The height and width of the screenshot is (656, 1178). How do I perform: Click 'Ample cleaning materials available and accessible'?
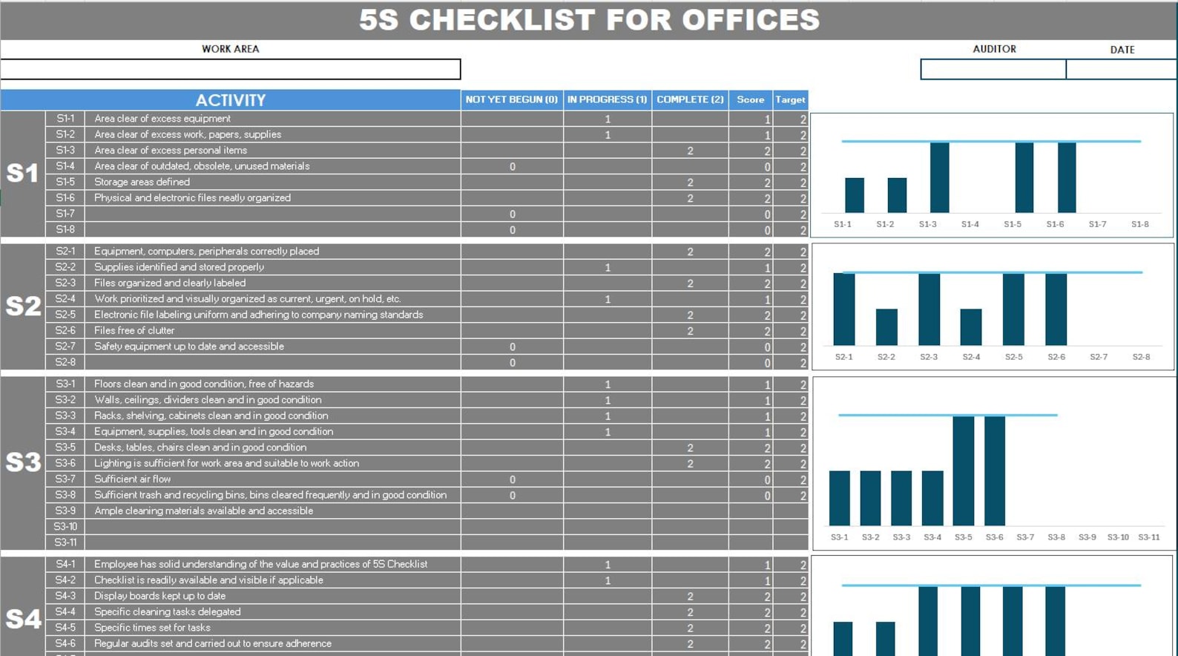(x=272, y=511)
